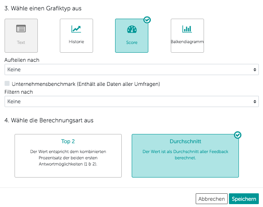
Task: Click the Top 2 description text
Action: (x=68, y=158)
